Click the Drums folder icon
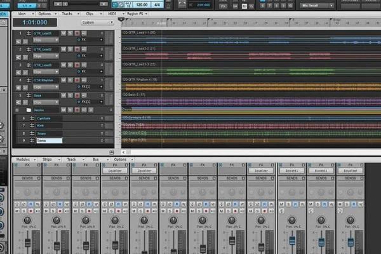 tap(29, 110)
